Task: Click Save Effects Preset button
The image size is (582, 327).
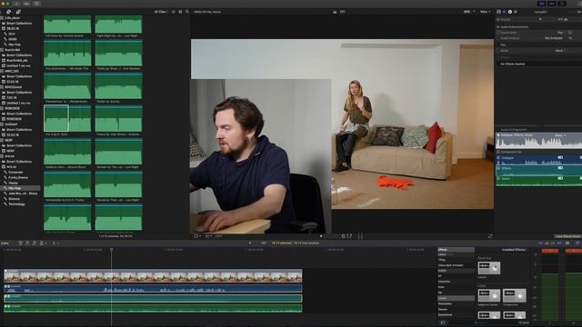Action: coord(567,236)
